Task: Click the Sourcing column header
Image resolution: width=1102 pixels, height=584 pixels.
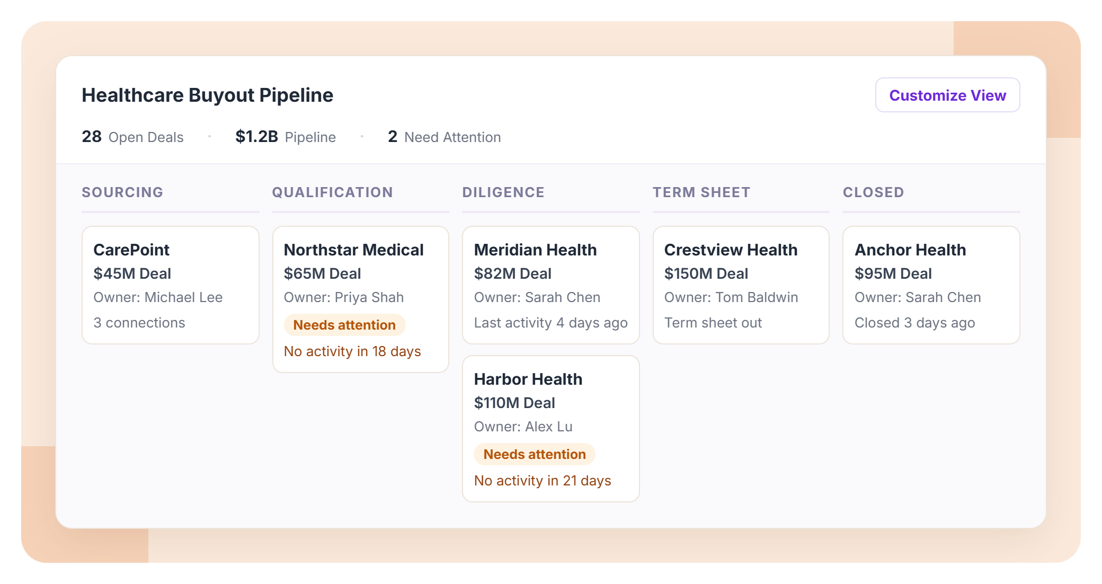Action: coord(122,192)
